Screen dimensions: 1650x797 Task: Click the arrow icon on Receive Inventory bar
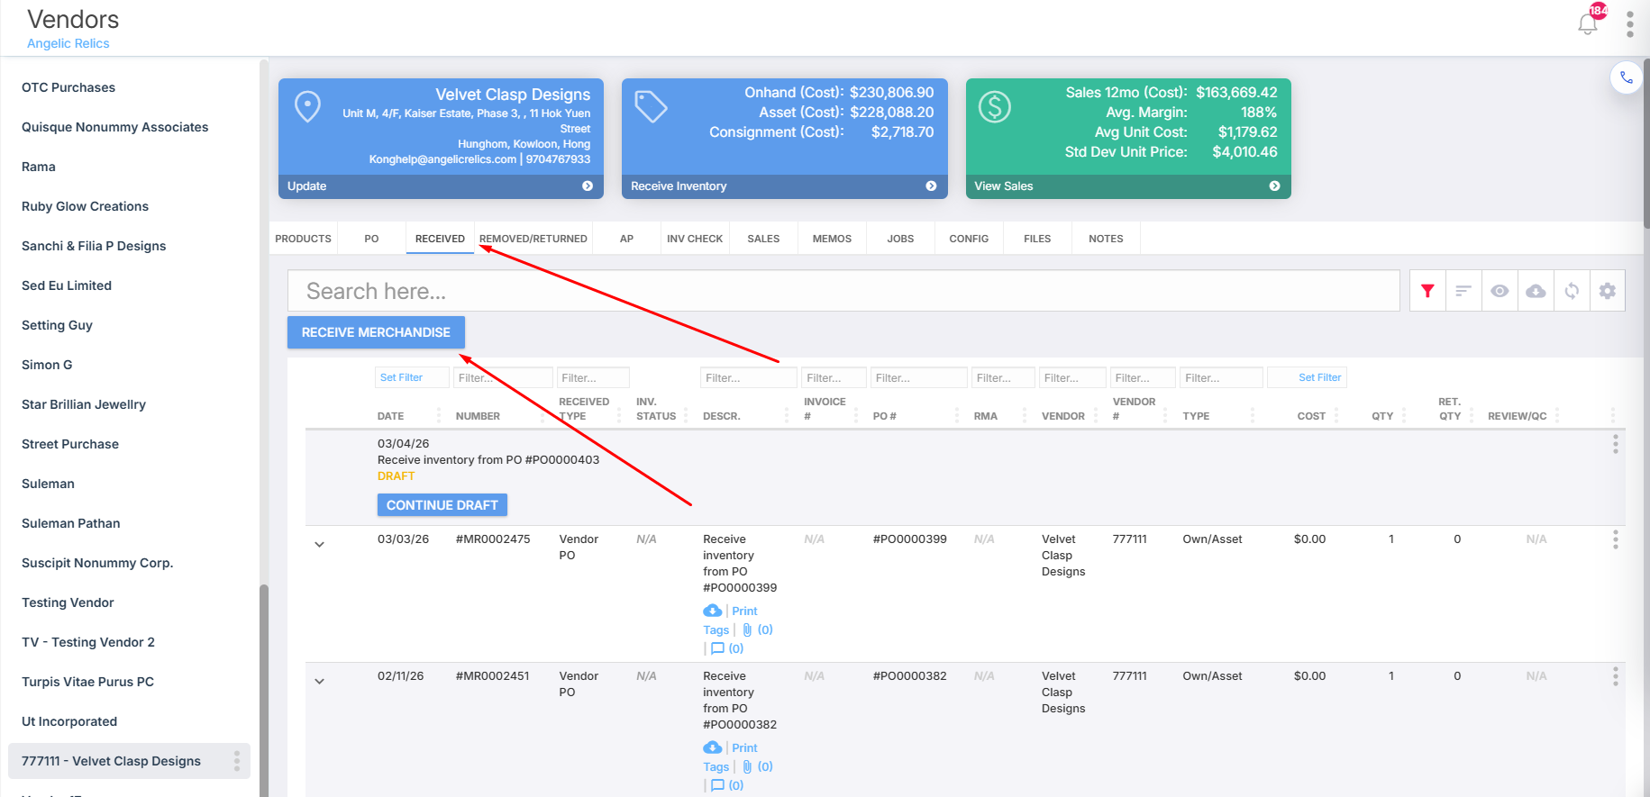point(931,186)
